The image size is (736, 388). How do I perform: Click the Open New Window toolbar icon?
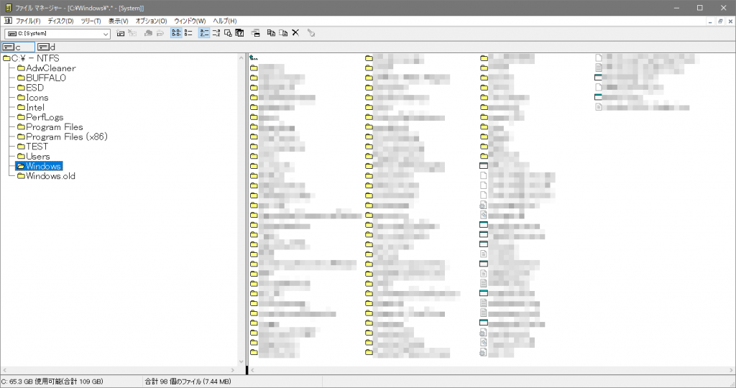click(x=257, y=33)
